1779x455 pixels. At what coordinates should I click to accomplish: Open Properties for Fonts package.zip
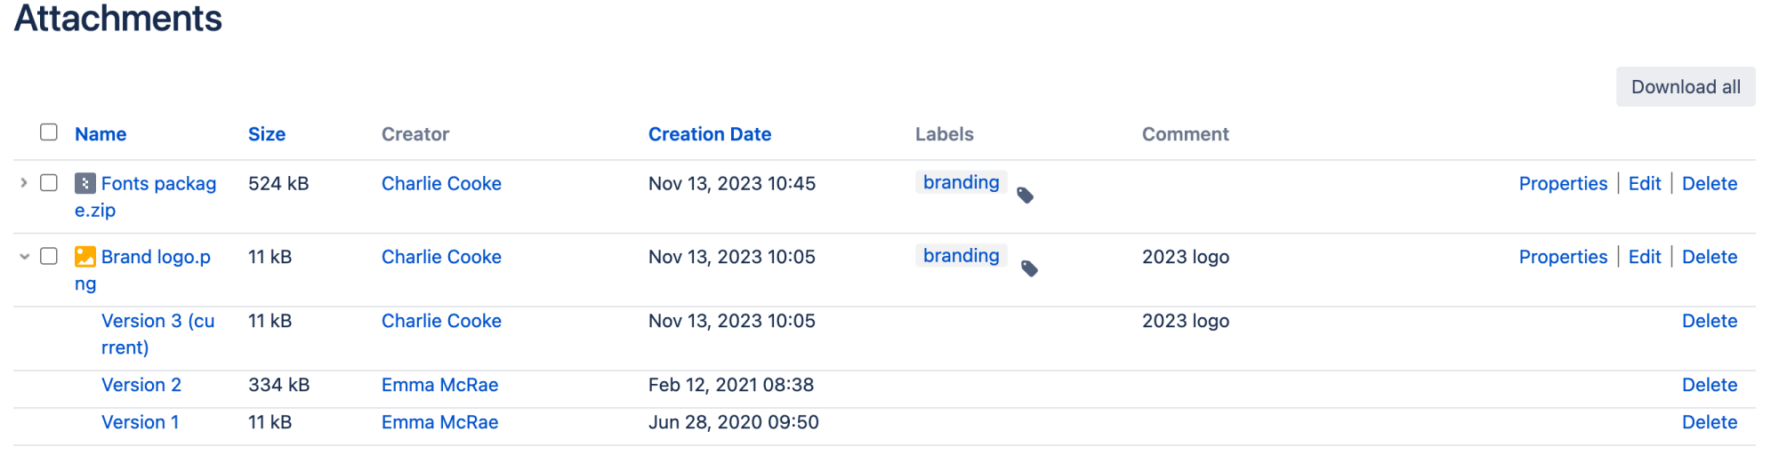(x=1562, y=184)
